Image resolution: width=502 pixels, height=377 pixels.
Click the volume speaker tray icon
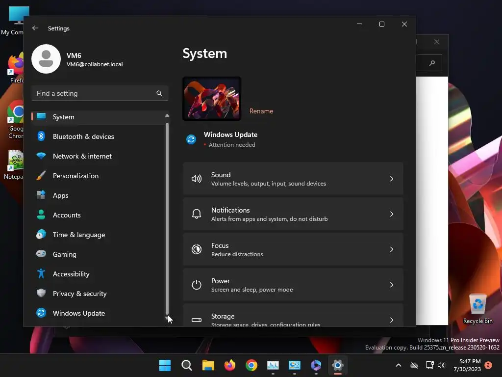point(441,365)
